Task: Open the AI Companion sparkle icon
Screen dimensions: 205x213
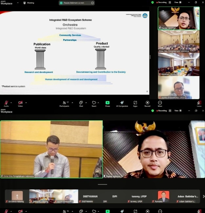Action: (x=122, y=103)
